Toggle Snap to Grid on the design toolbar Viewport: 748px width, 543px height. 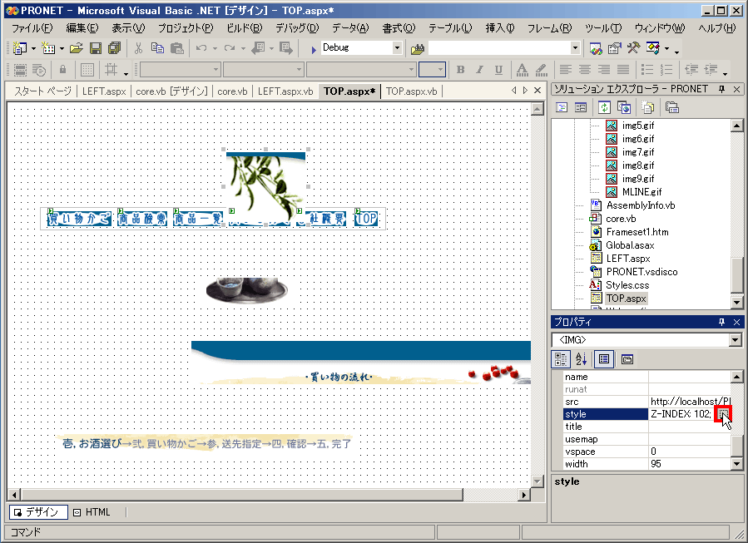tap(111, 70)
